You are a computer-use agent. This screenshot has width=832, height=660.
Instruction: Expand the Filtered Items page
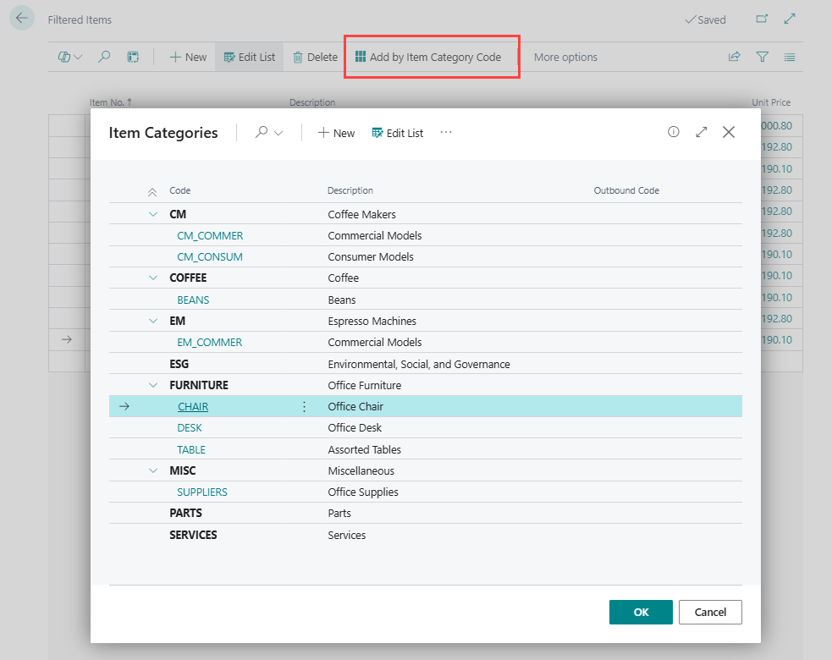click(790, 19)
